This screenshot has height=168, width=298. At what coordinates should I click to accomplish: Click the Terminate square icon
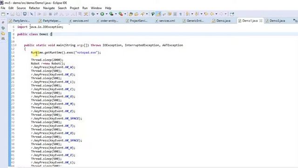[50, 14]
